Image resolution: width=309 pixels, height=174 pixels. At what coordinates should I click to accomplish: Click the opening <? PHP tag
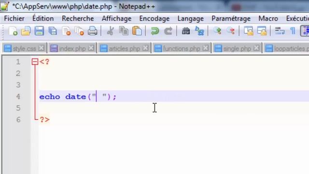pos(44,62)
